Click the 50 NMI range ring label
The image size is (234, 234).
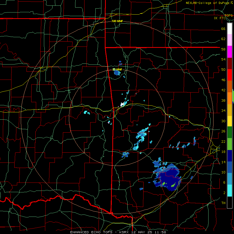117,69
